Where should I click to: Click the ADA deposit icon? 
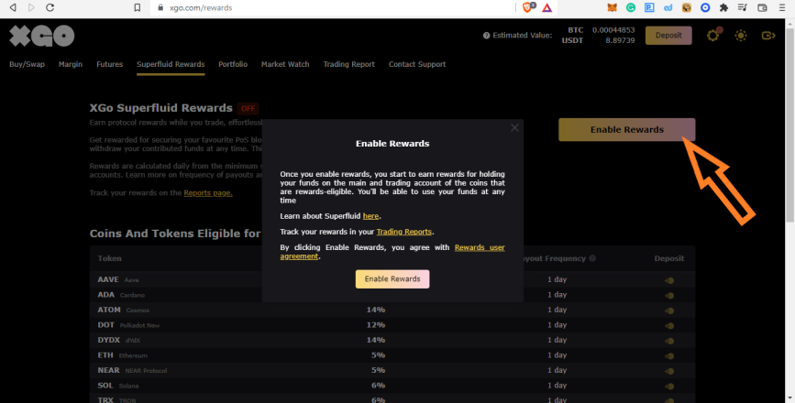tap(669, 295)
